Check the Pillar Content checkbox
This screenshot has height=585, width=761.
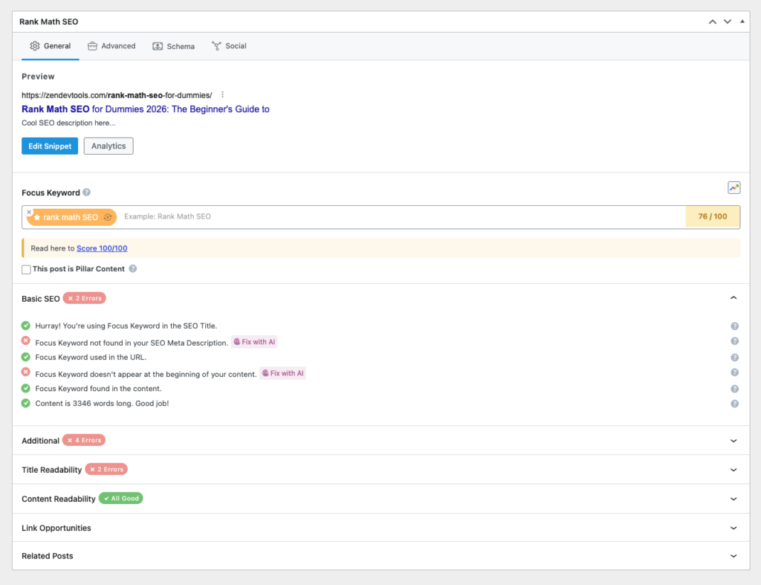pos(26,269)
